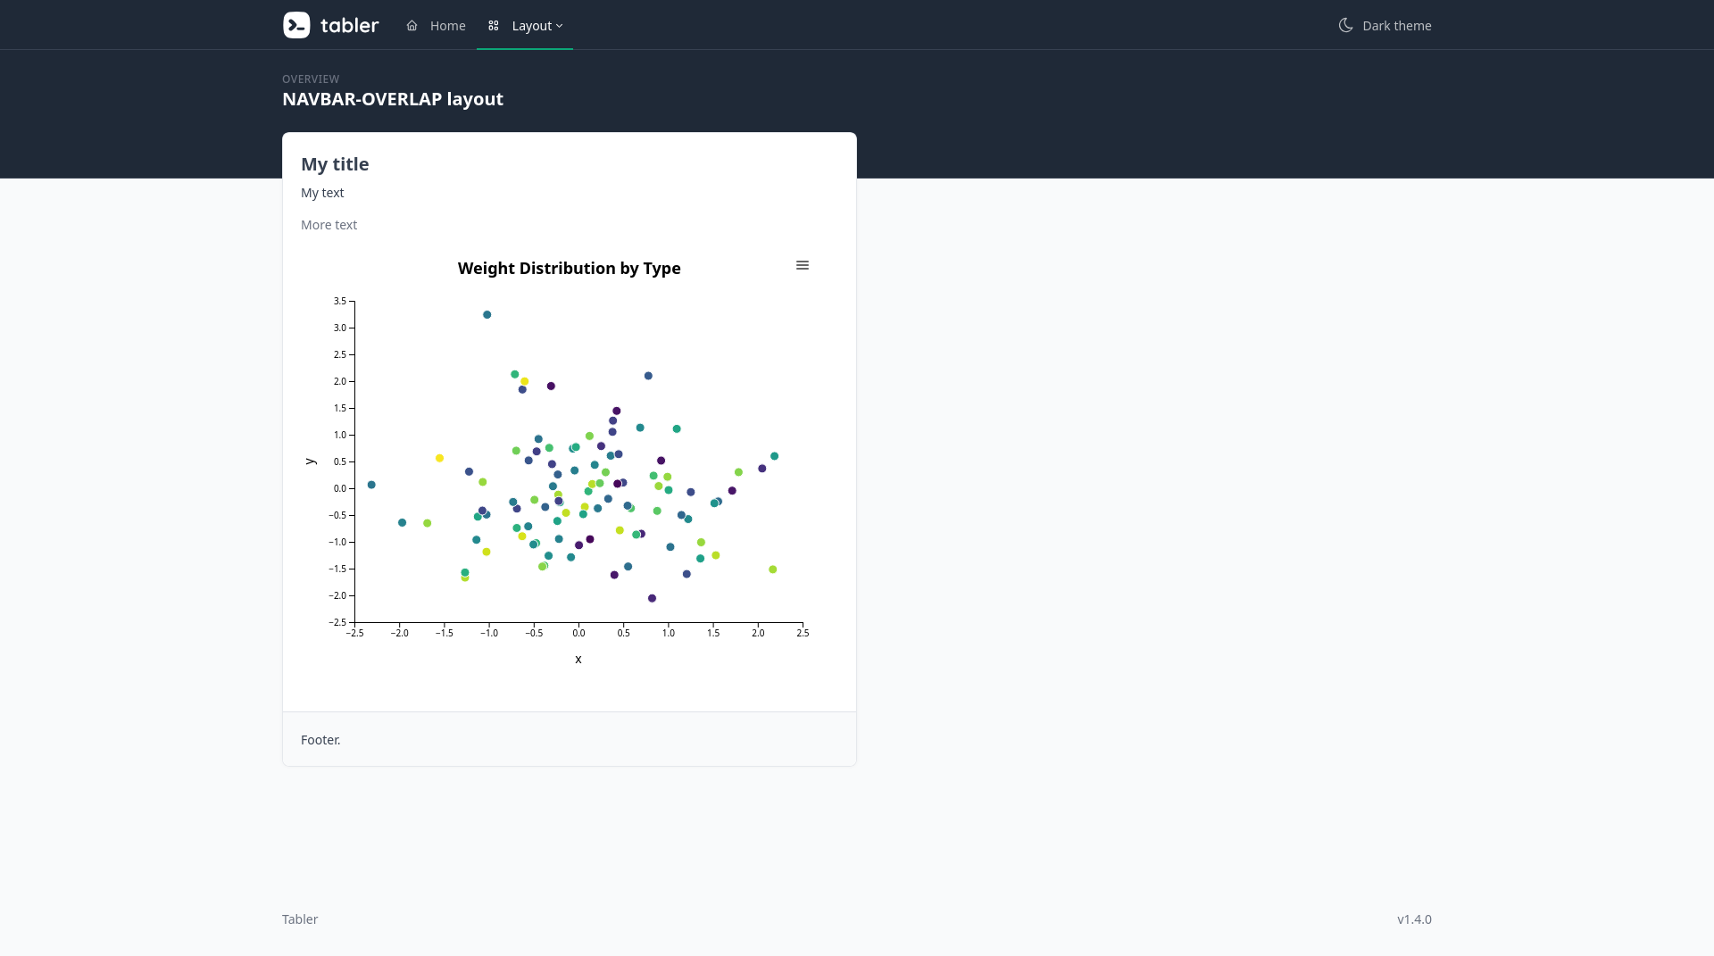The width and height of the screenshot is (1714, 956).
Task: Click the lowest purple scatter point near y -2.0
Action: coord(652,599)
